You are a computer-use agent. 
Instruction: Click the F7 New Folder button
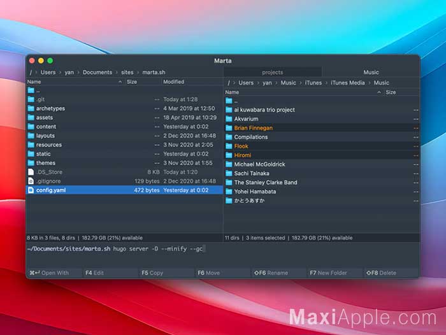(334, 273)
